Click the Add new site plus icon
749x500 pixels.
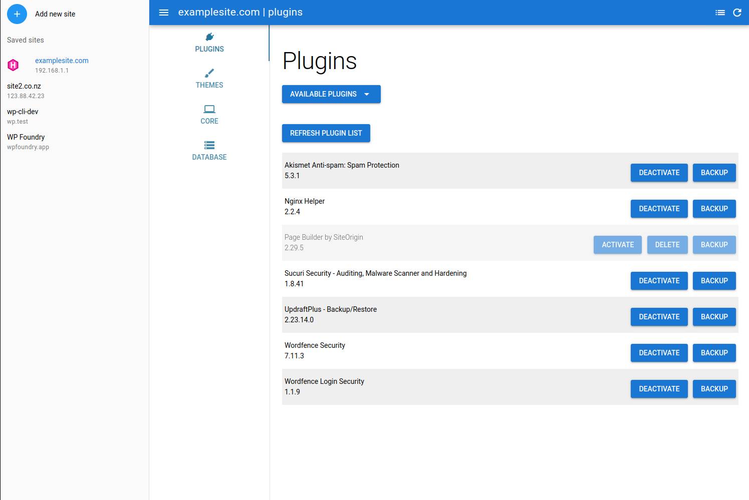tap(17, 14)
